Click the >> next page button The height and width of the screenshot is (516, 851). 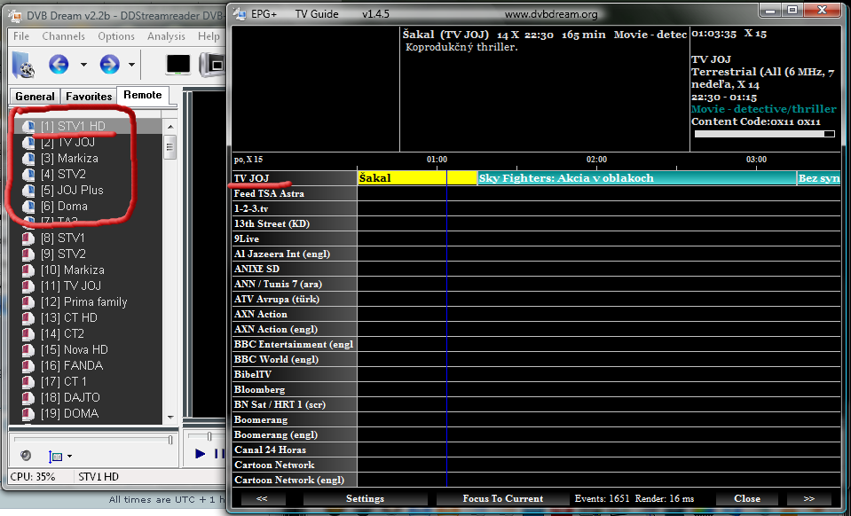(x=808, y=498)
